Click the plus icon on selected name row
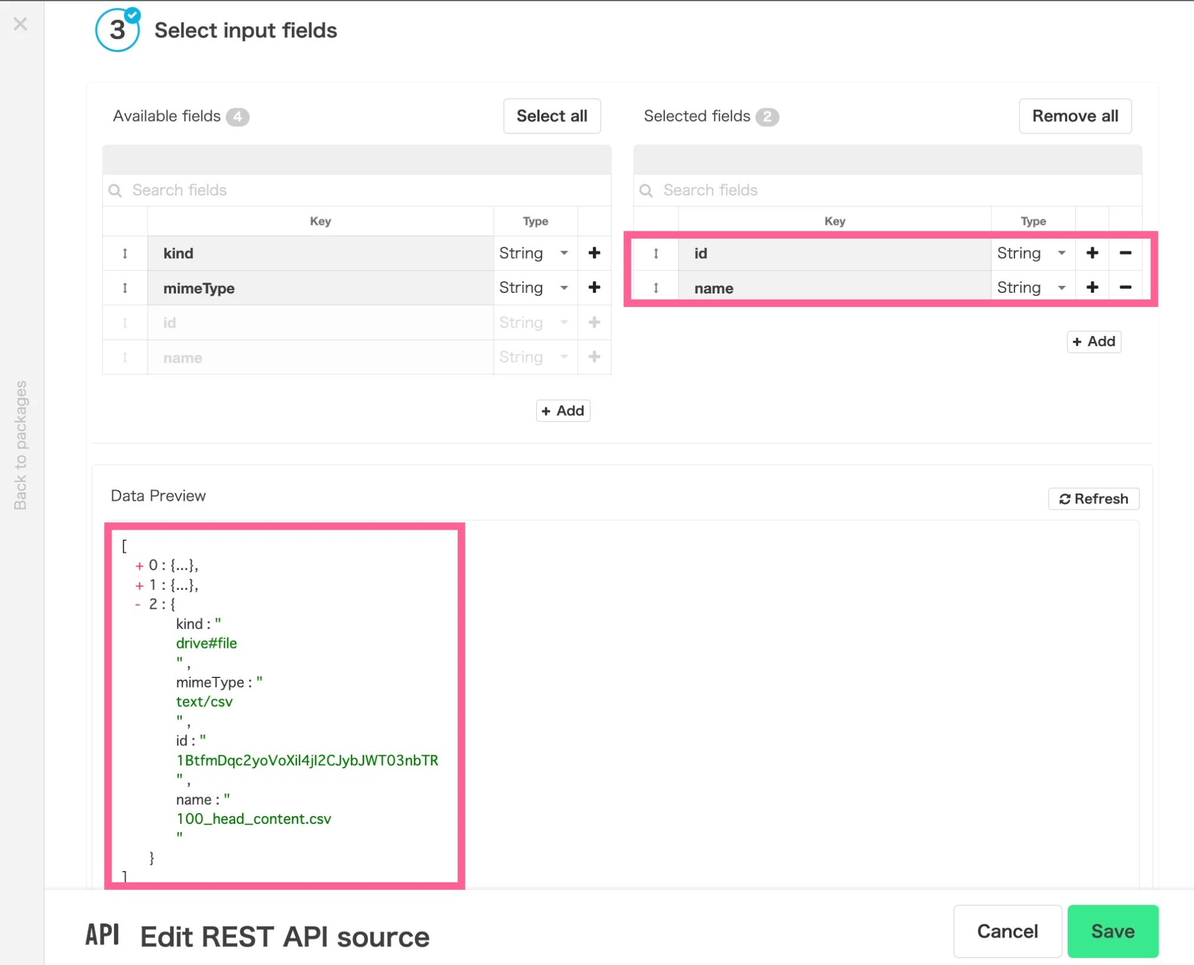 coord(1092,288)
